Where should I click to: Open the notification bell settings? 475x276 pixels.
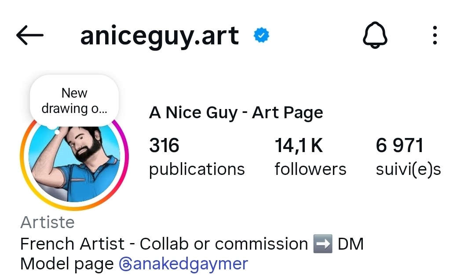[x=375, y=35]
